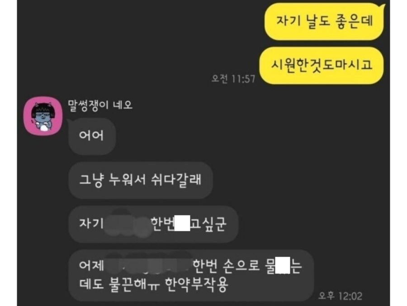Open the Neo character profile picture

[x=43, y=116]
